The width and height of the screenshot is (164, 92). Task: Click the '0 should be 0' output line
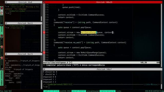click(50, 72)
